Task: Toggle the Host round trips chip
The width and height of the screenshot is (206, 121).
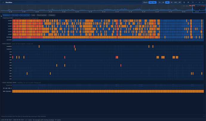Action: (x=25, y=15)
